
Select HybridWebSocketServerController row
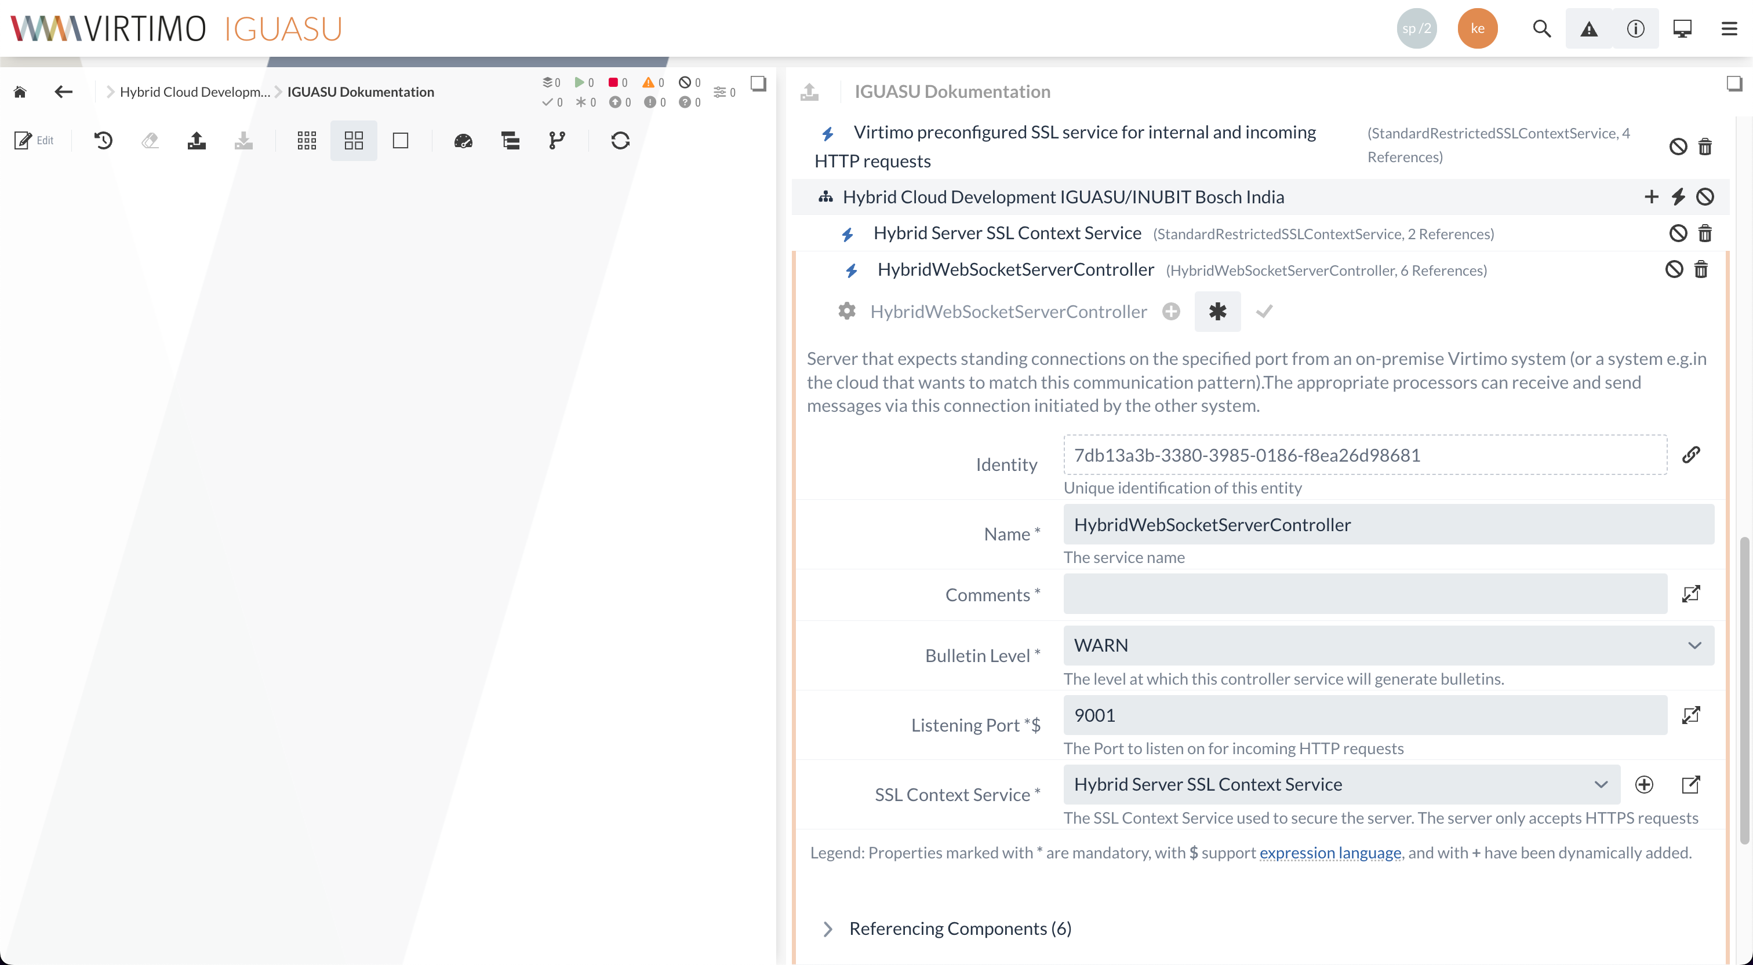point(1260,269)
